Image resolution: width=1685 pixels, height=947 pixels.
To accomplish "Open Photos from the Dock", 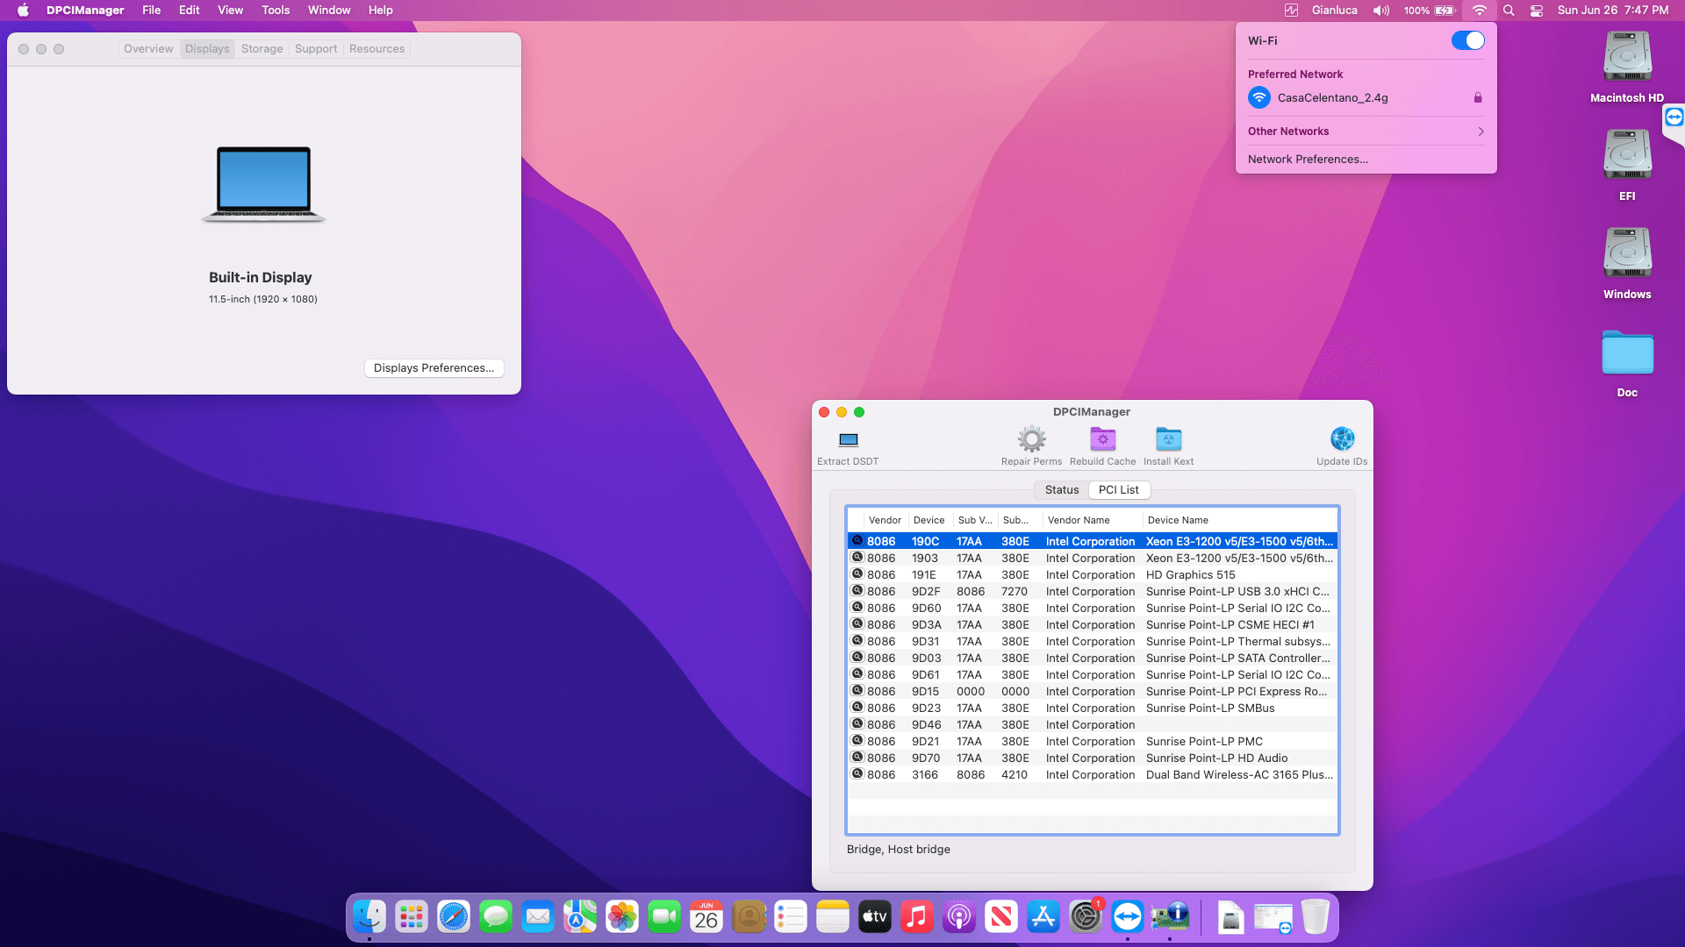I will [622, 917].
